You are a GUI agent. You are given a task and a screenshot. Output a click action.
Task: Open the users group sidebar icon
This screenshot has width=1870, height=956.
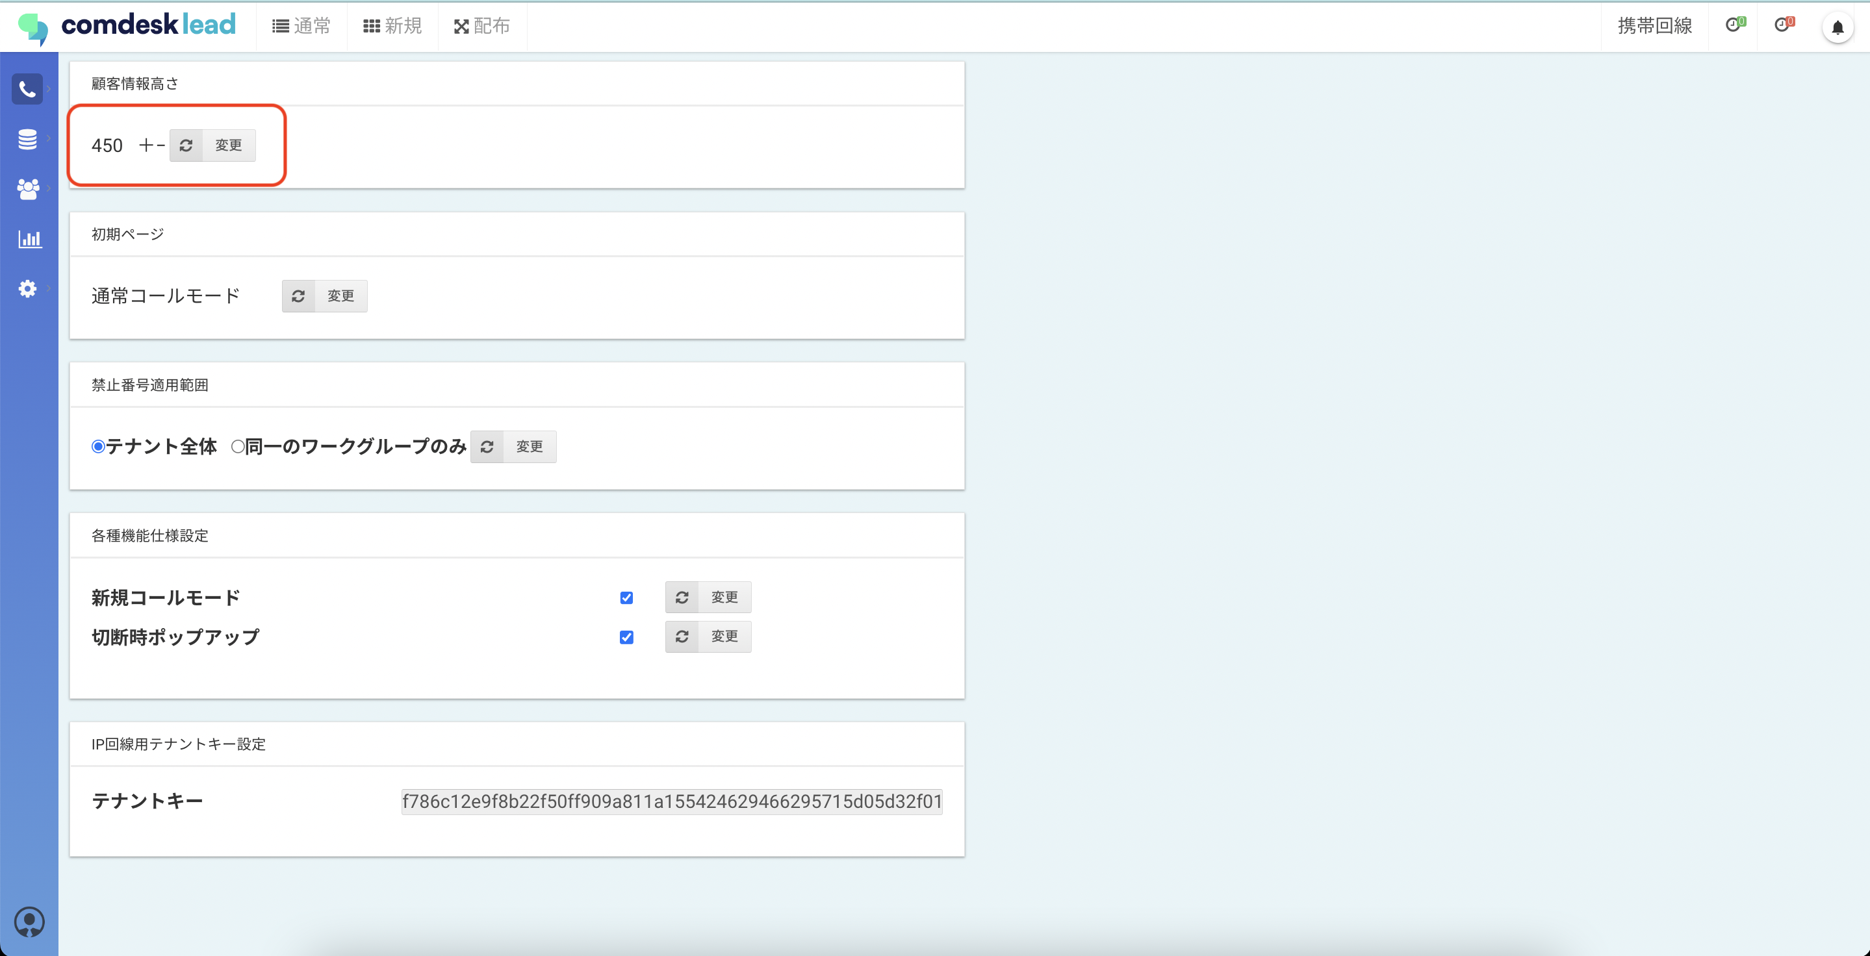pyautogui.click(x=27, y=188)
